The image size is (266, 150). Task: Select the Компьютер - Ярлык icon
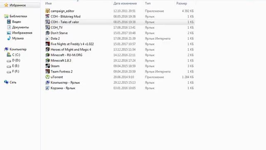point(47,82)
